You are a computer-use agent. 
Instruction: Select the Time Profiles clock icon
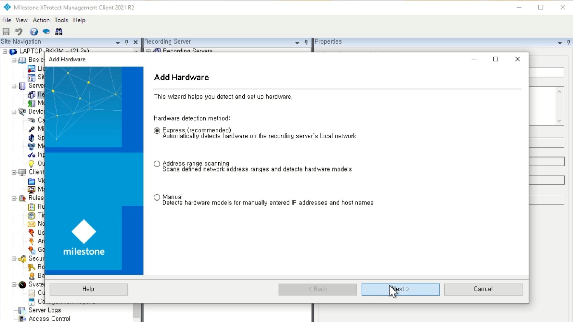click(31, 216)
